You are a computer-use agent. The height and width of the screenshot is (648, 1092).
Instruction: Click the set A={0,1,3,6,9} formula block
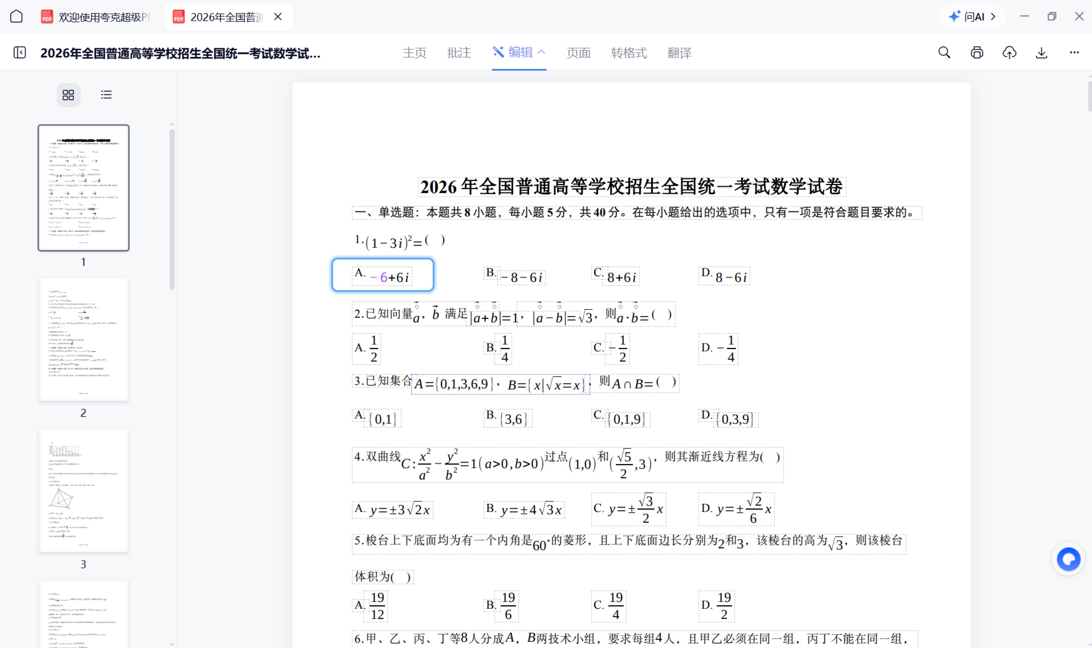(500, 384)
